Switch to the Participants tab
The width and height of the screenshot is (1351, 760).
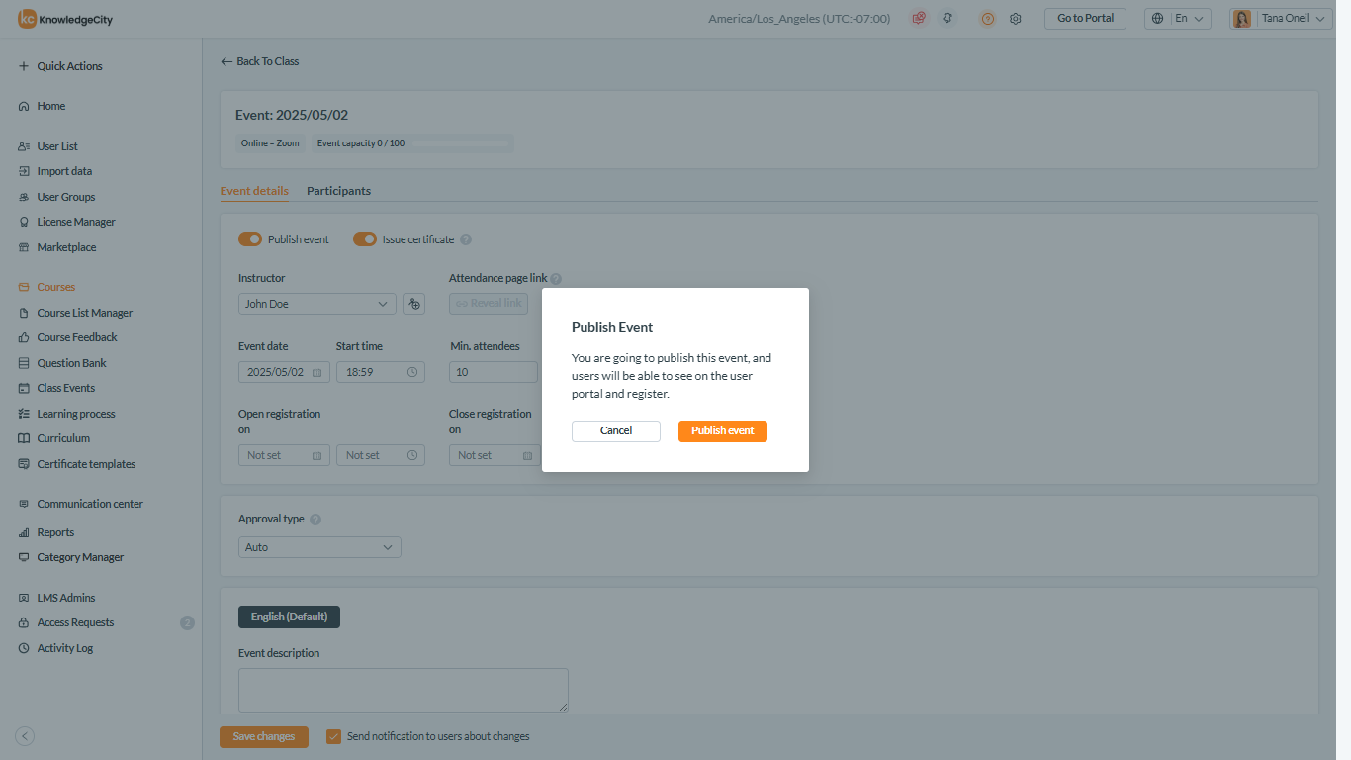tap(338, 191)
